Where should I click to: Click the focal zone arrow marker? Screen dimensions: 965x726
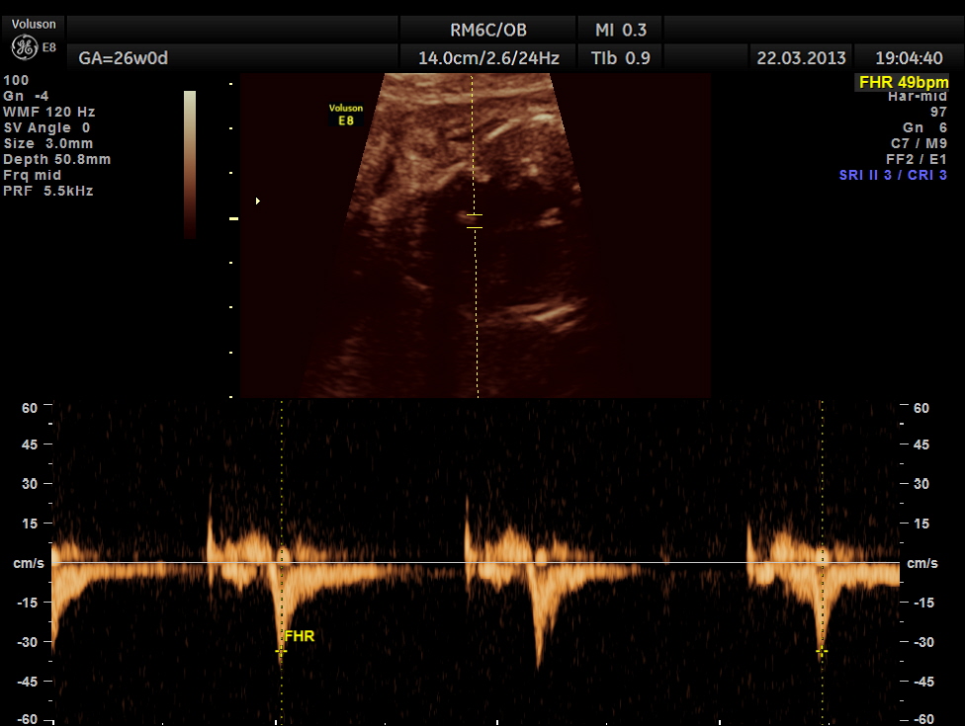tap(258, 202)
